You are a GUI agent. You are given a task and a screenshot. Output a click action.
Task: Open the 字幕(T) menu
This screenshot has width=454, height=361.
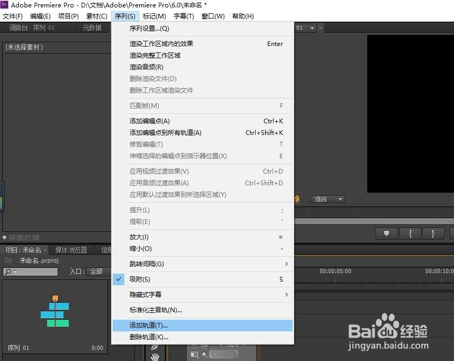click(x=184, y=16)
